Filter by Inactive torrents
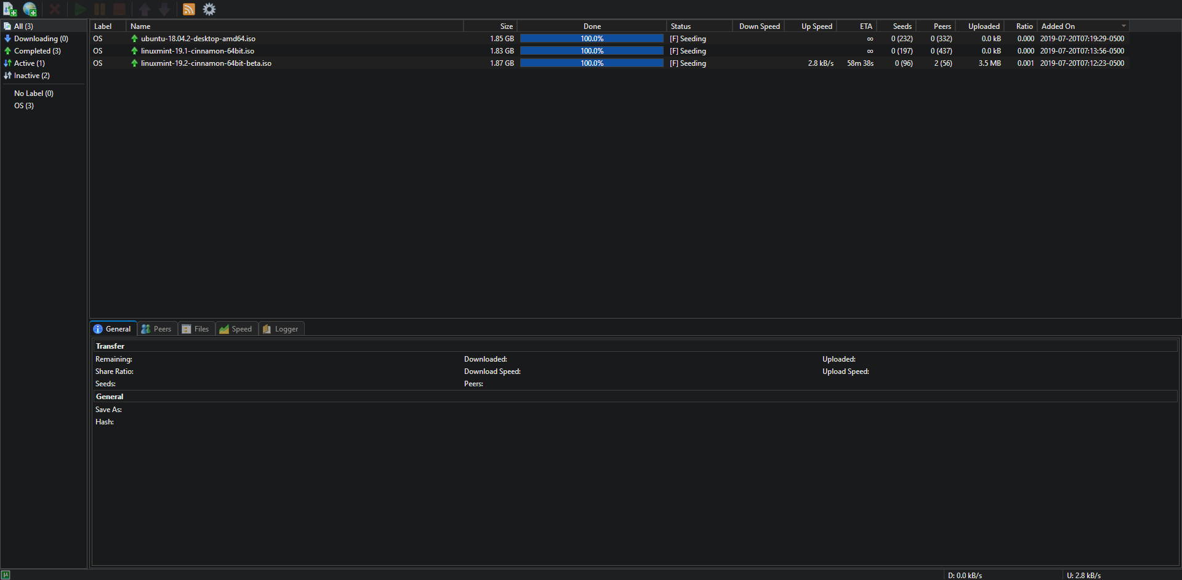Image resolution: width=1182 pixels, height=580 pixels. click(x=31, y=75)
